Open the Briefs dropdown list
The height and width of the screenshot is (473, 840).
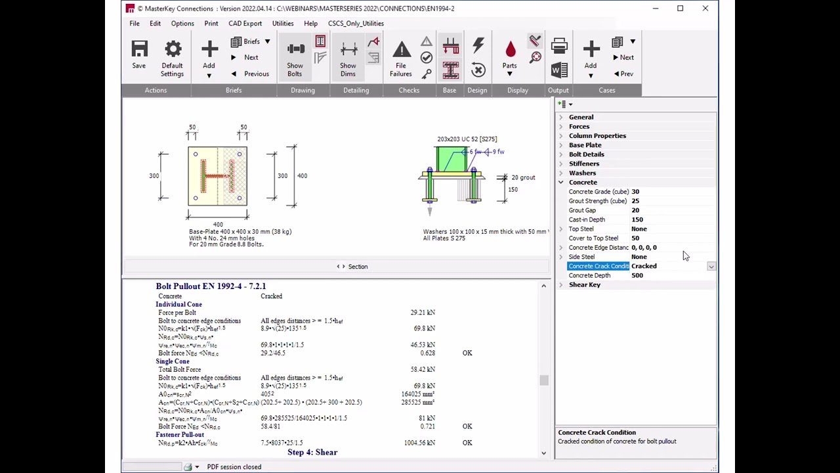[x=267, y=41]
